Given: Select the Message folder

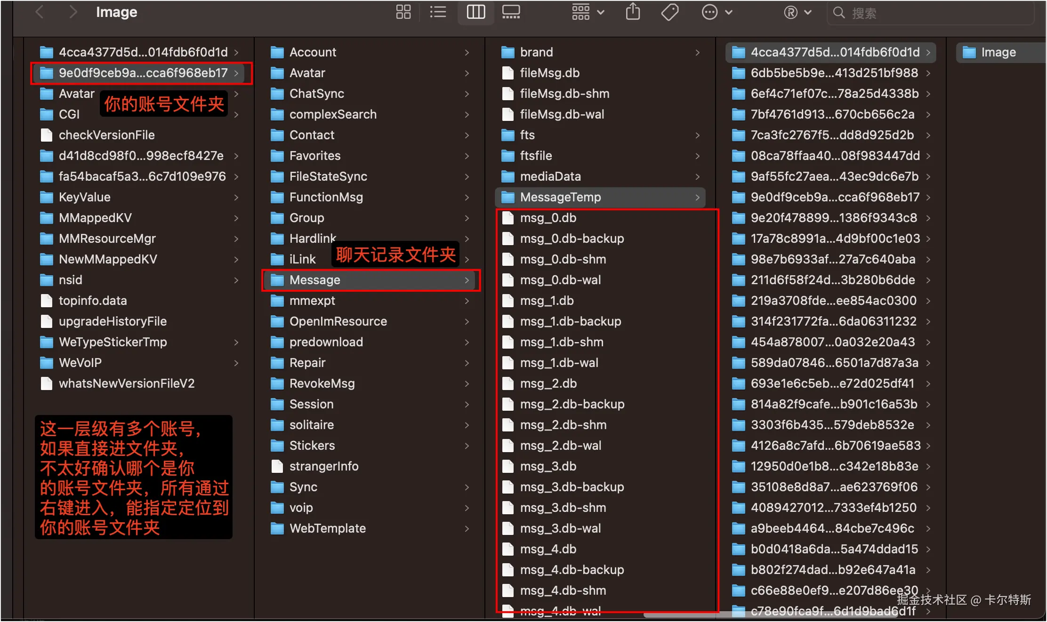Looking at the screenshot, I should point(314,280).
